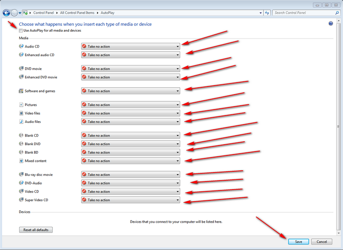Open the Video CD action dropdown
343x250 pixels.
tap(131, 191)
